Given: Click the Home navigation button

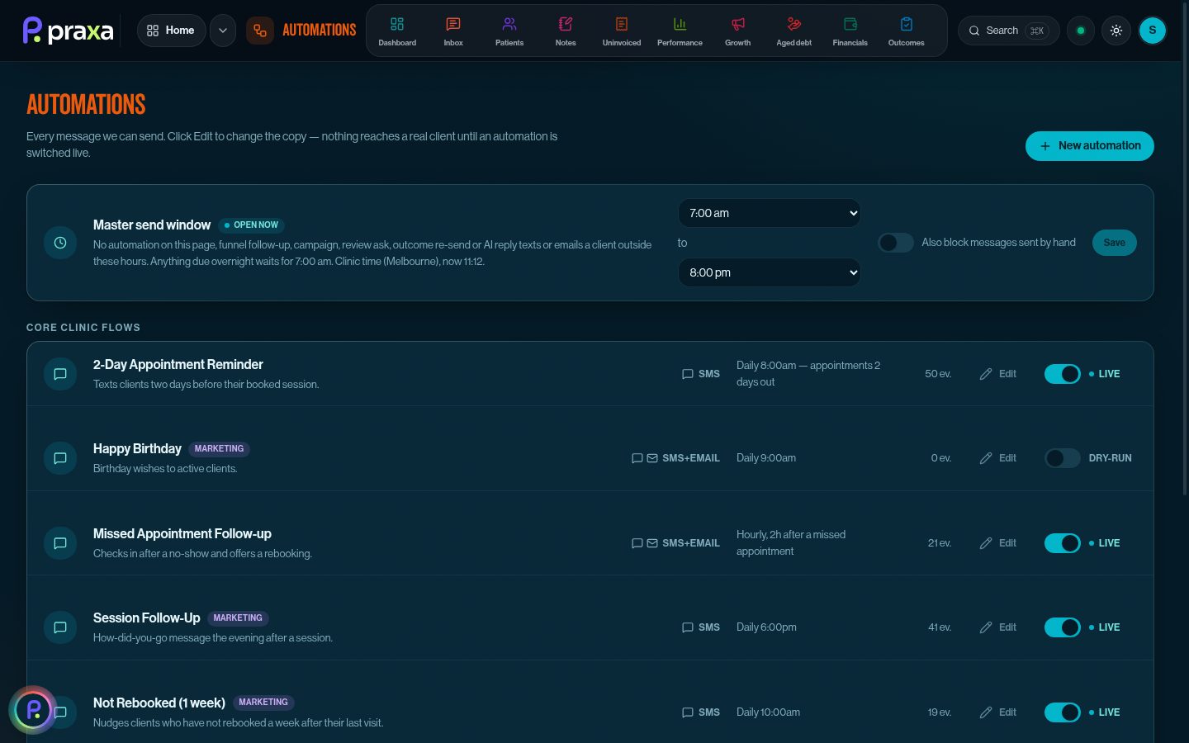Looking at the screenshot, I should (171, 31).
